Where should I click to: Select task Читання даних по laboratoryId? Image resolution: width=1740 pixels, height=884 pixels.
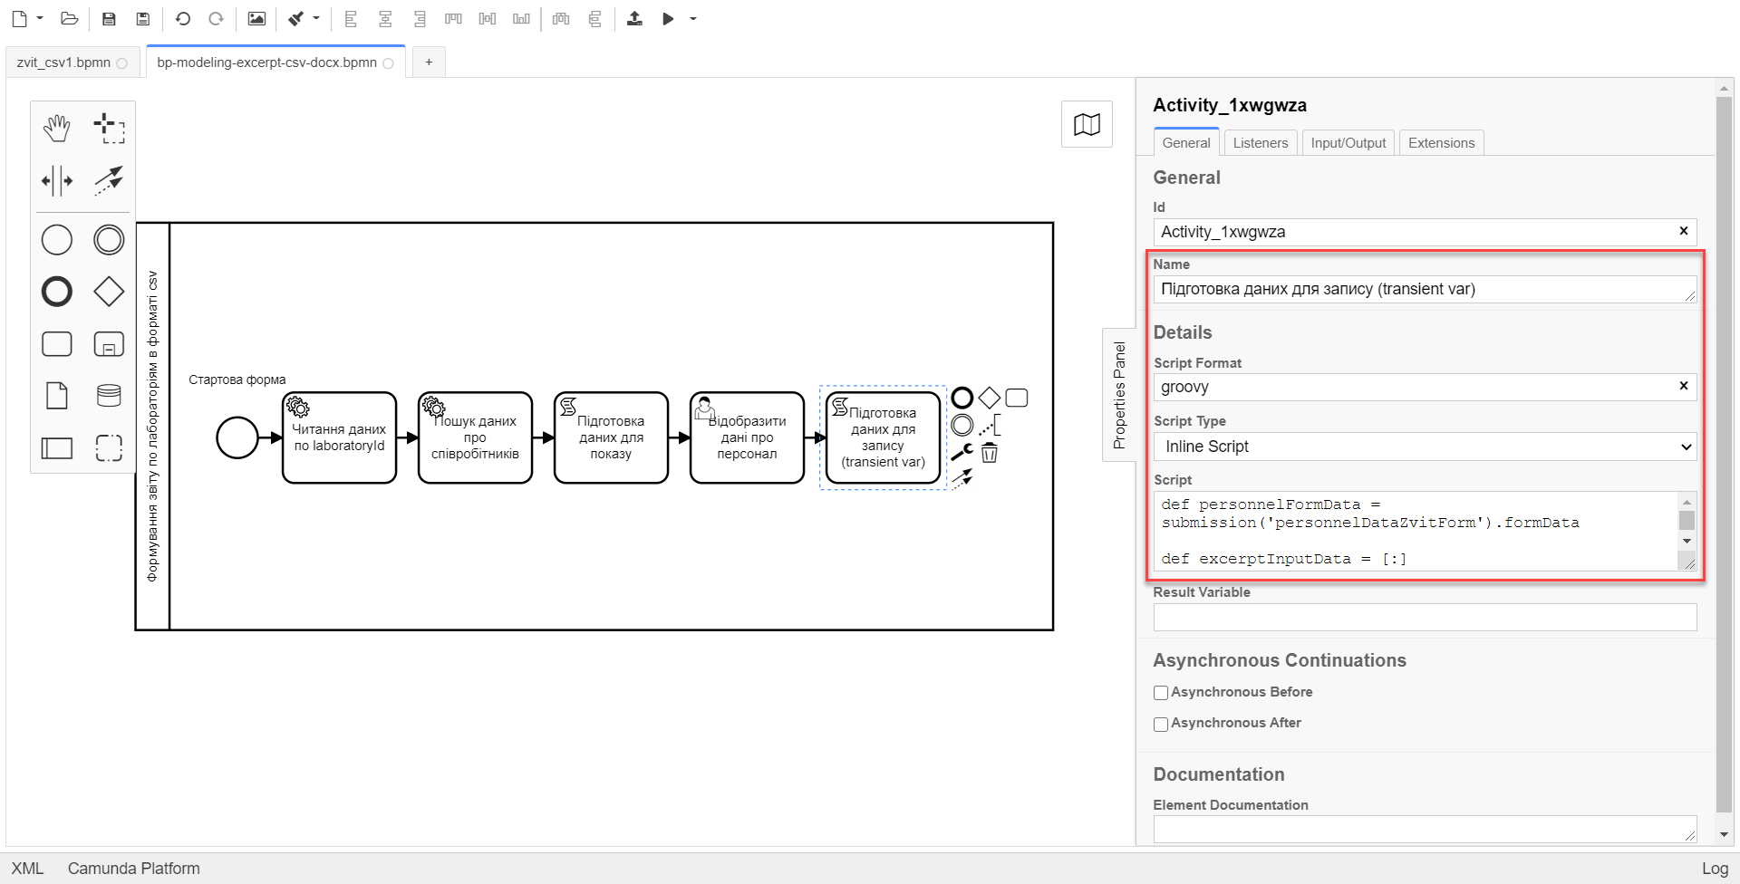click(339, 437)
